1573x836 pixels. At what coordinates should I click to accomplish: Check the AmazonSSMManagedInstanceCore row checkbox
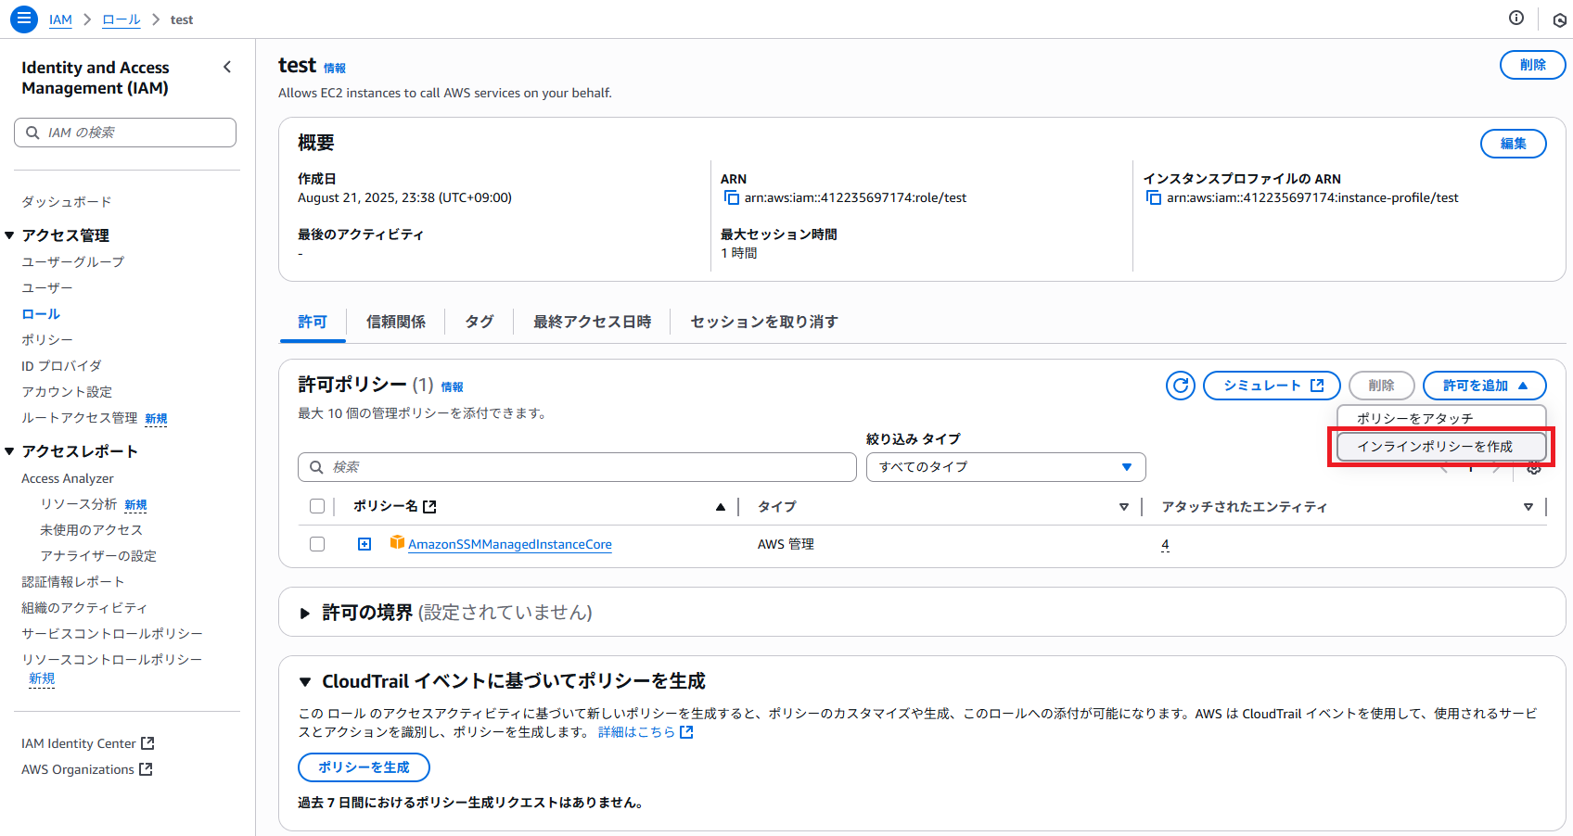coord(317,544)
